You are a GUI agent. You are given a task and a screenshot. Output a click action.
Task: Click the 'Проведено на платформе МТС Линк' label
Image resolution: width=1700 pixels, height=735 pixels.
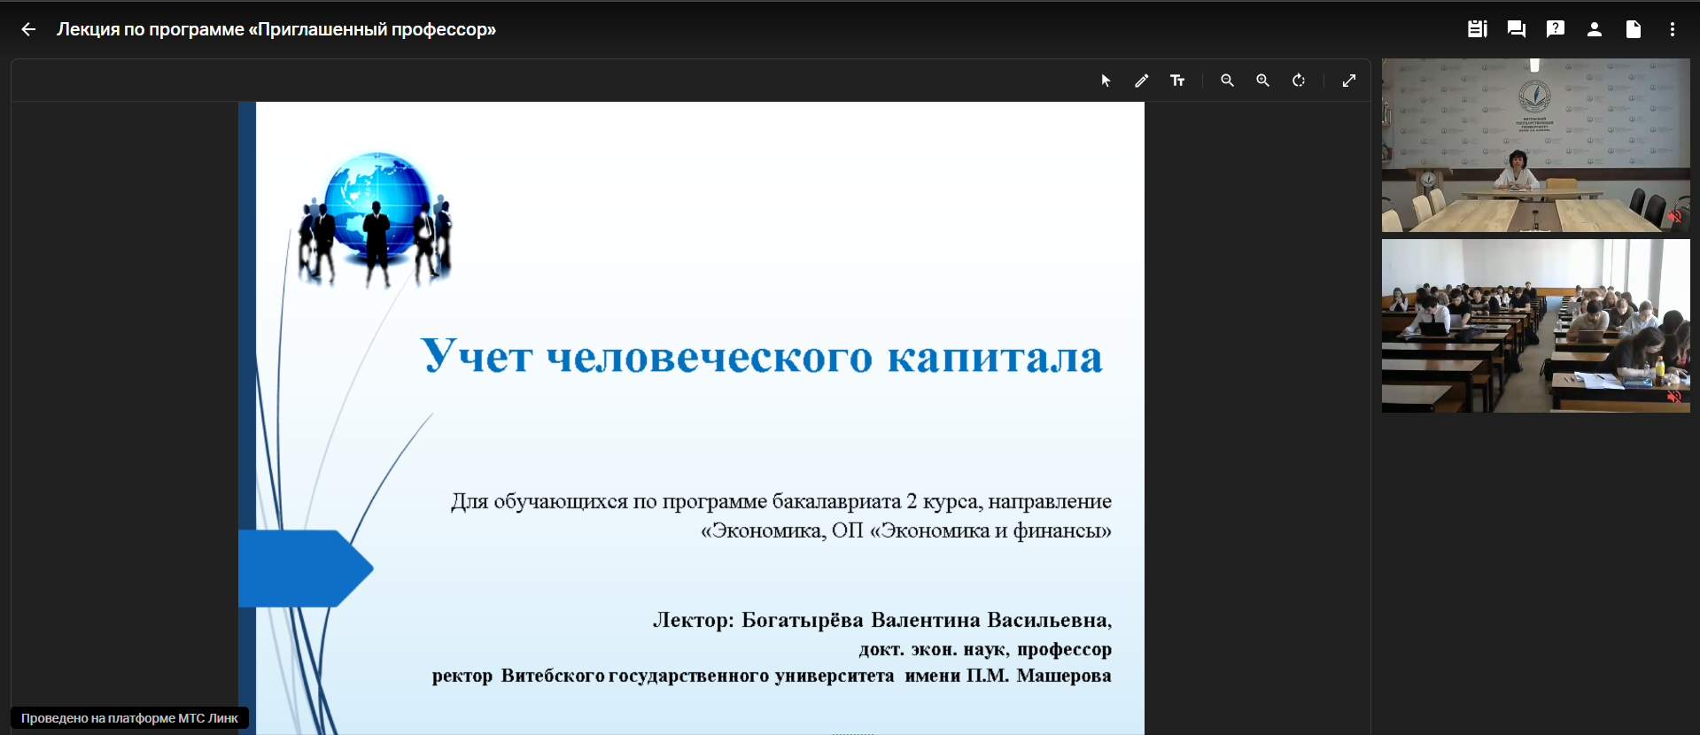point(129,718)
